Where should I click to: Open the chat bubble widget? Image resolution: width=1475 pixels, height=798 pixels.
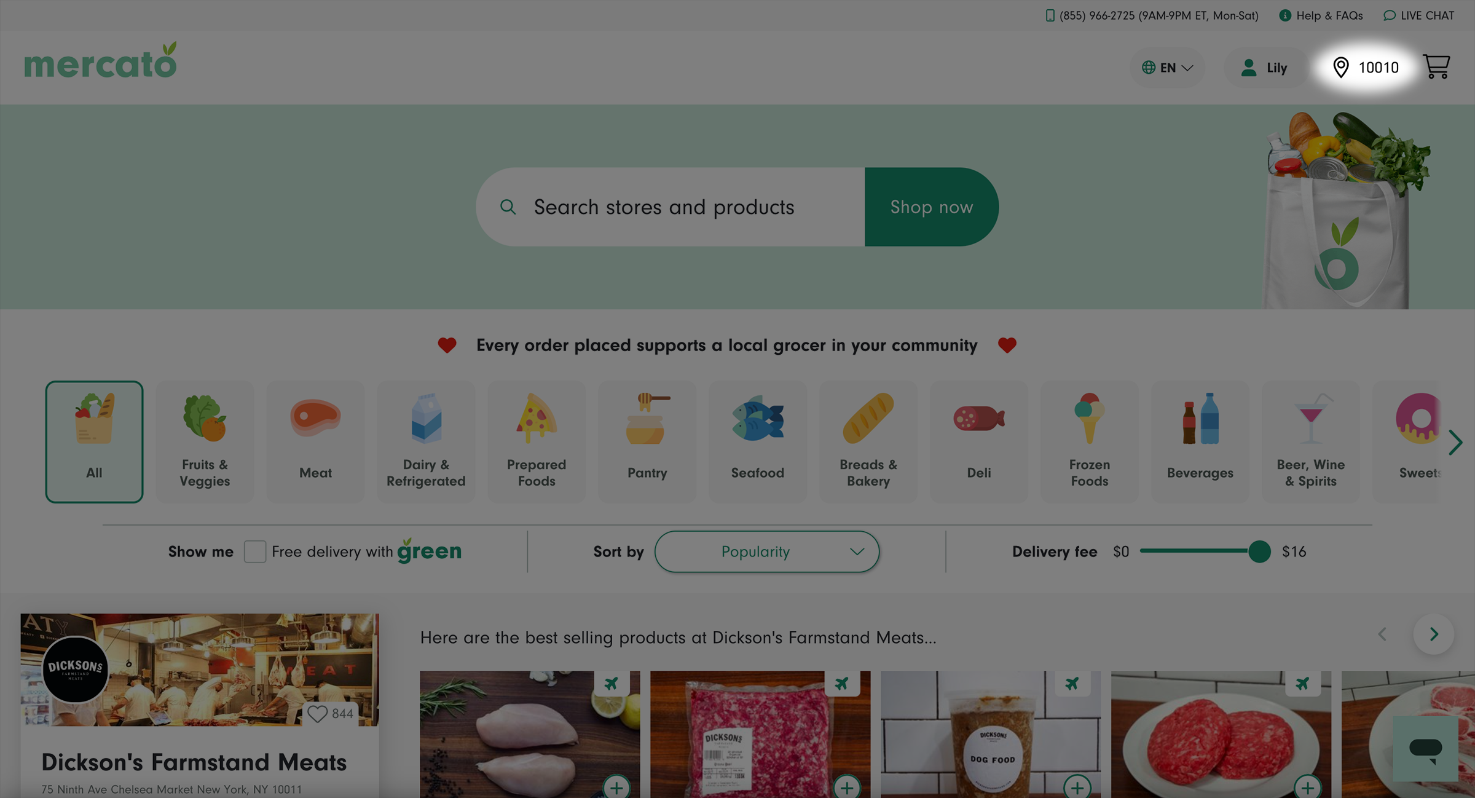tap(1425, 748)
